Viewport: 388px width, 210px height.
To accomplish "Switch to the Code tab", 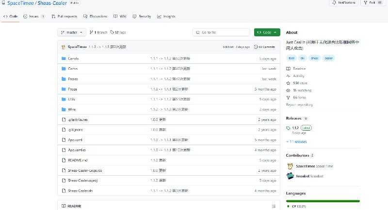I will click(10, 16).
